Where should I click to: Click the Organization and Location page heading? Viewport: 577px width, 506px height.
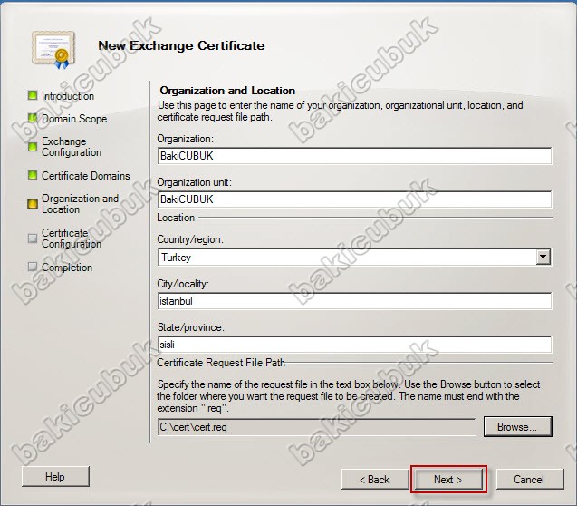(227, 90)
